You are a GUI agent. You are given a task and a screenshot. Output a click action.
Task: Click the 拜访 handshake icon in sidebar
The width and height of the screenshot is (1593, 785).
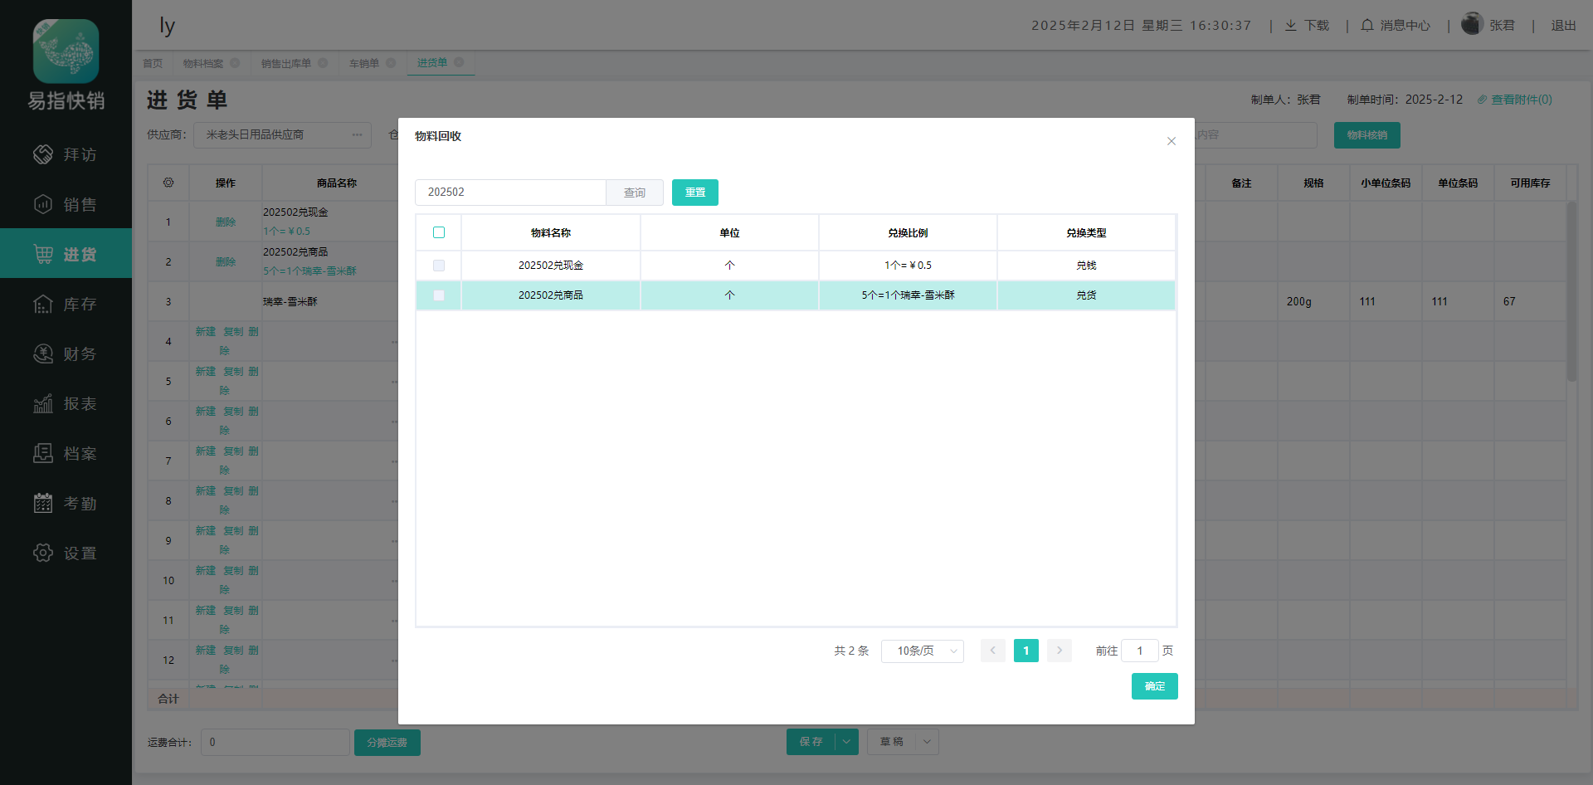click(43, 154)
